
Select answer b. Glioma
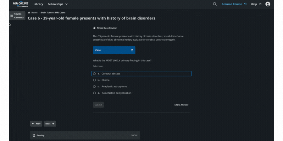pos(94,80)
